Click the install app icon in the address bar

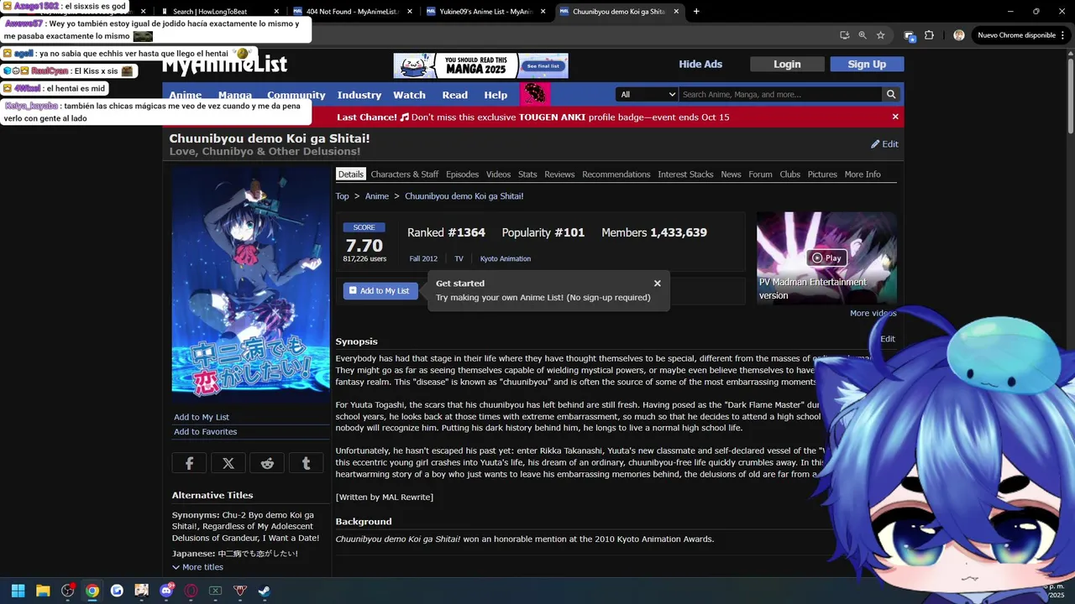(x=844, y=35)
